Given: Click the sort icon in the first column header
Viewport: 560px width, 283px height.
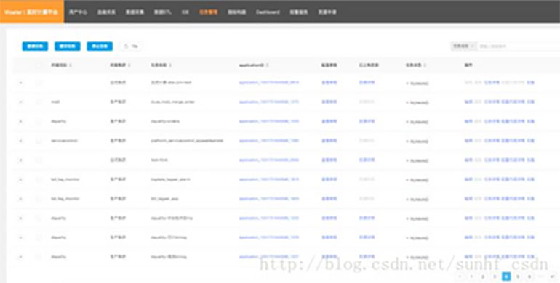Looking at the screenshot, I should tap(71, 65).
